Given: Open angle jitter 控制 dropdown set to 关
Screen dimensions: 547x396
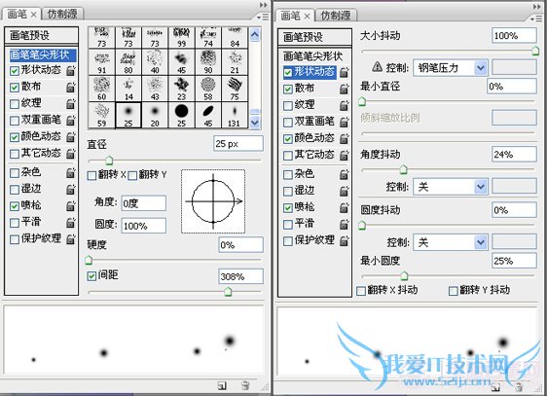Looking at the screenshot, I should click(481, 187).
